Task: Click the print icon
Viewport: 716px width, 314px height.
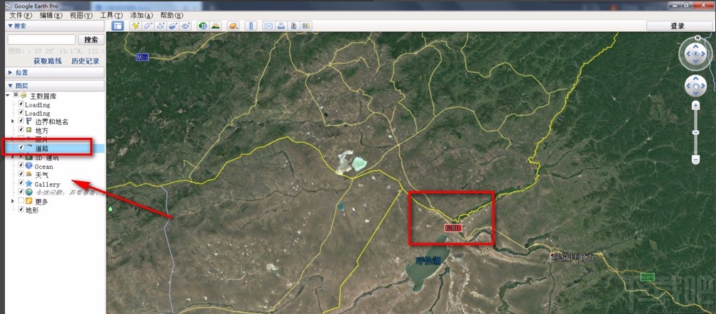Action: pos(281,26)
